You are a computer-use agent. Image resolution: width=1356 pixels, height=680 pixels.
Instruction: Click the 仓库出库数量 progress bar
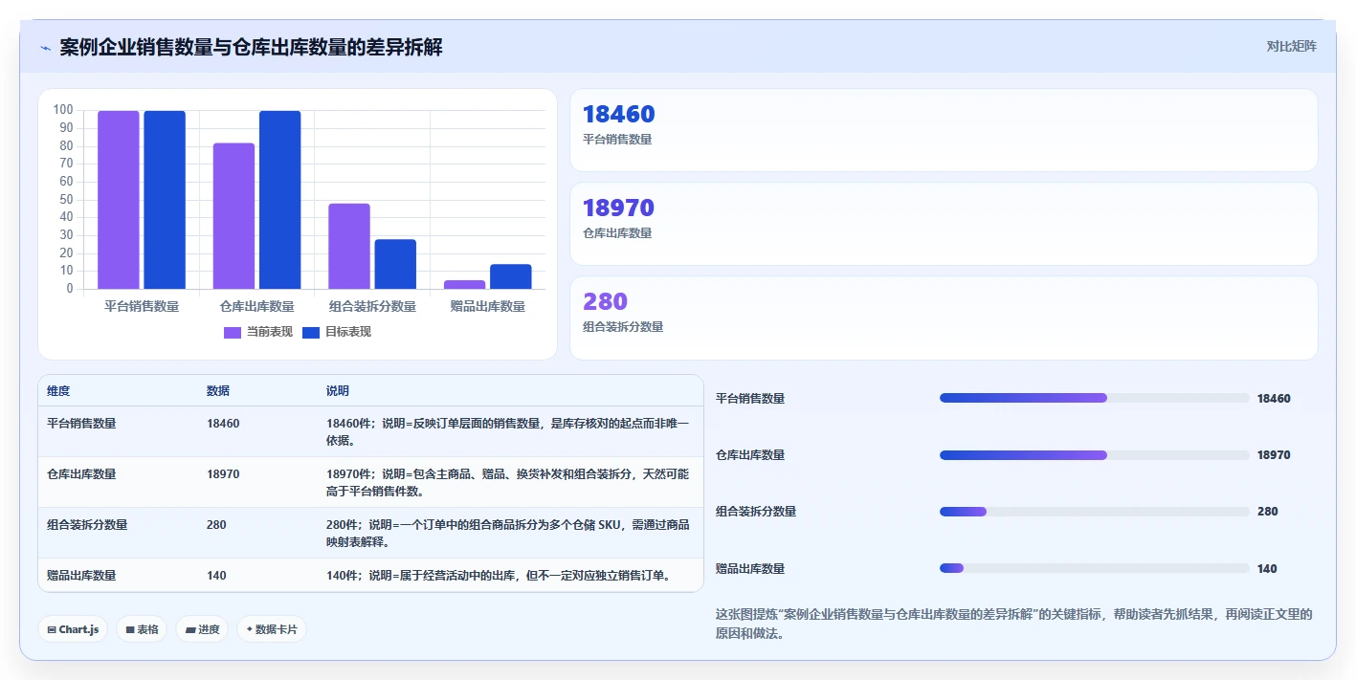1095,455
